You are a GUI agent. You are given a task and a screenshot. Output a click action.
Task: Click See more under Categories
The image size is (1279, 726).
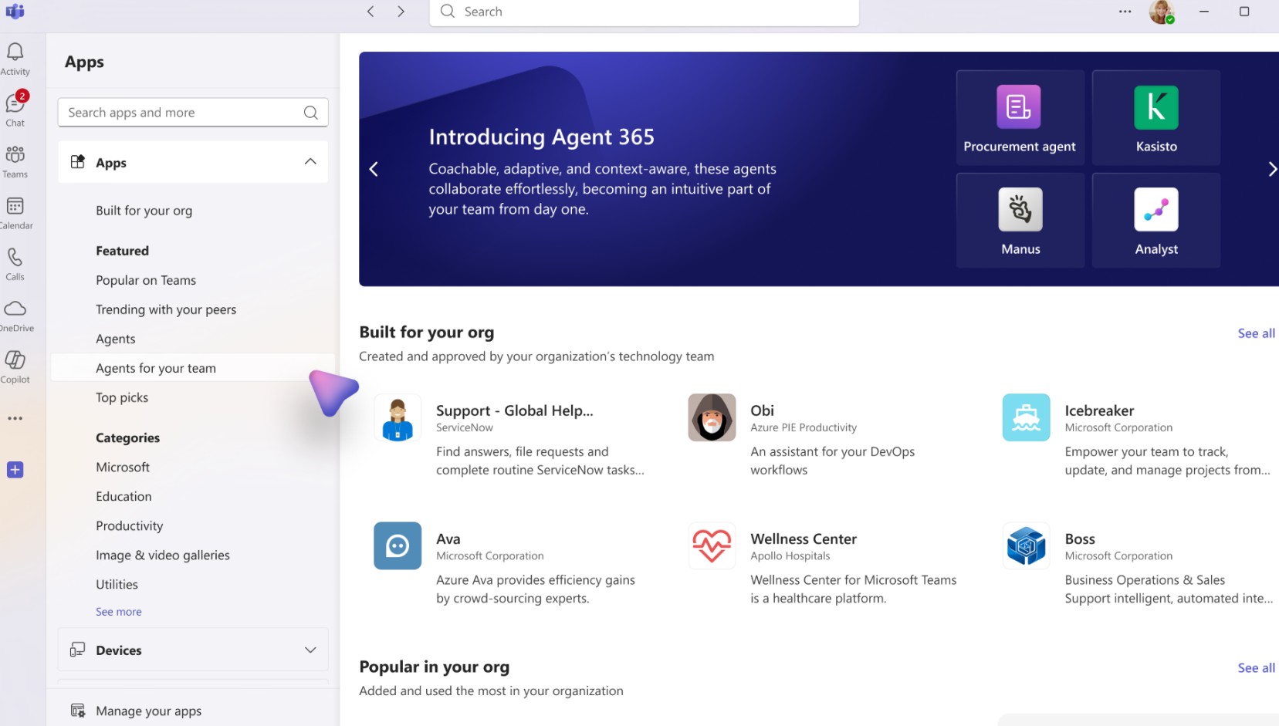pyautogui.click(x=119, y=612)
